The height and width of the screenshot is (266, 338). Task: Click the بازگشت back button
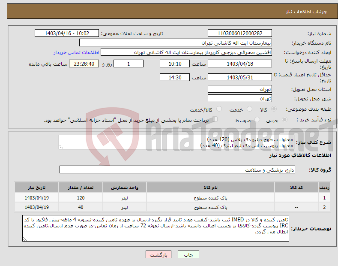point(159,255)
